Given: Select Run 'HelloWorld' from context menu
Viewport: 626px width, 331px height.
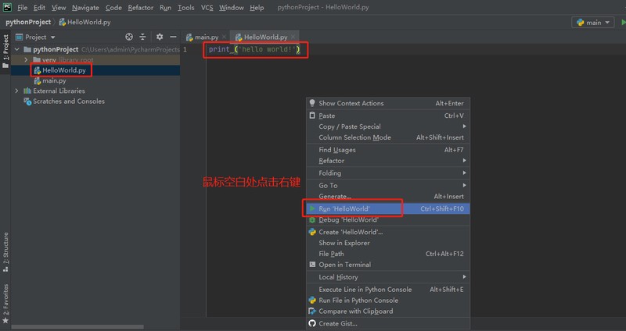Looking at the screenshot, I should coord(344,208).
